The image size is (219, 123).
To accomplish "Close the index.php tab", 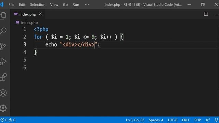I will (40, 14).
